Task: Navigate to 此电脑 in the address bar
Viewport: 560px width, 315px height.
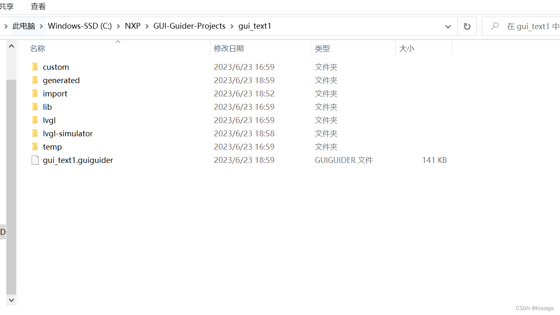Action: pos(24,26)
